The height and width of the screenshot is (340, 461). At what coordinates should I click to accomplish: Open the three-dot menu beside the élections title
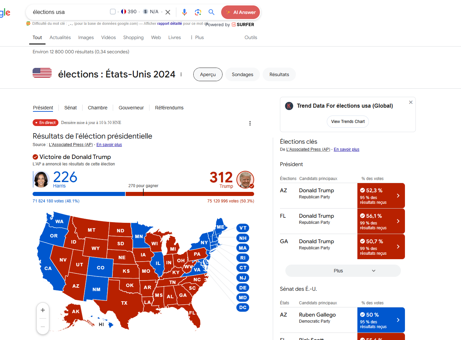[x=181, y=74]
